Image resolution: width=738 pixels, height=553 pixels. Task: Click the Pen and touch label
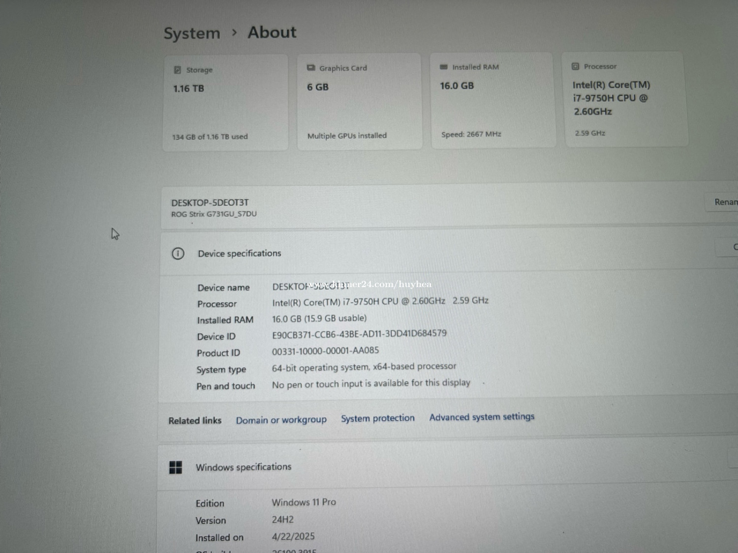point(226,386)
